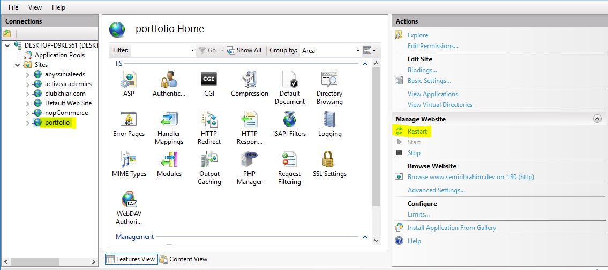Click the Explore folder icon
Screen dimensions: 608x270
click(399, 35)
